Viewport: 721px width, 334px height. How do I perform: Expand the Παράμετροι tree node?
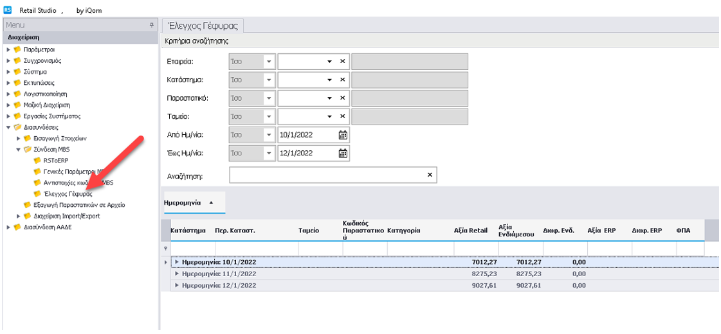click(8, 49)
